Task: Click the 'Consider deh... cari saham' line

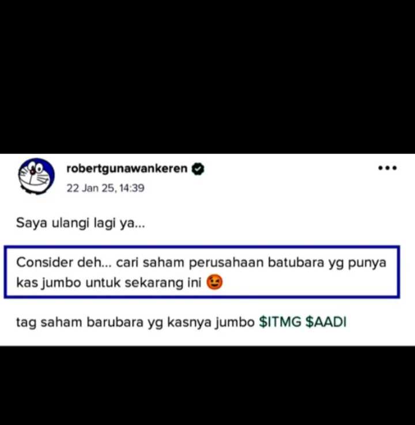Action: [201, 262]
